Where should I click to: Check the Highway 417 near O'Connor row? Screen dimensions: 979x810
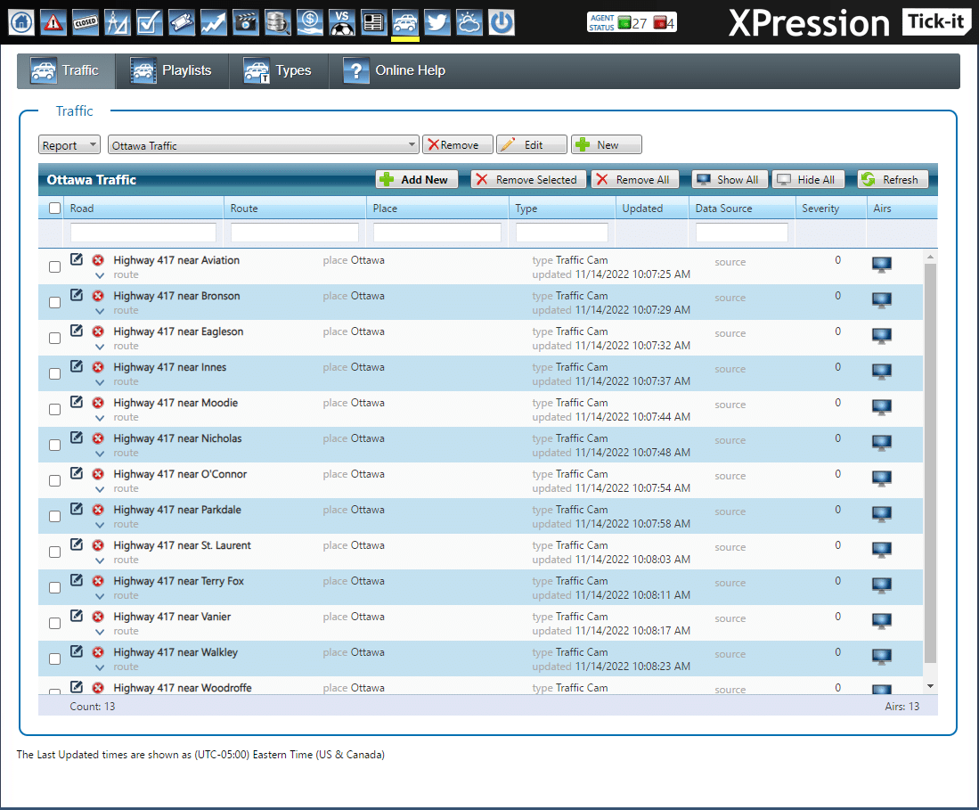click(x=55, y=480)
